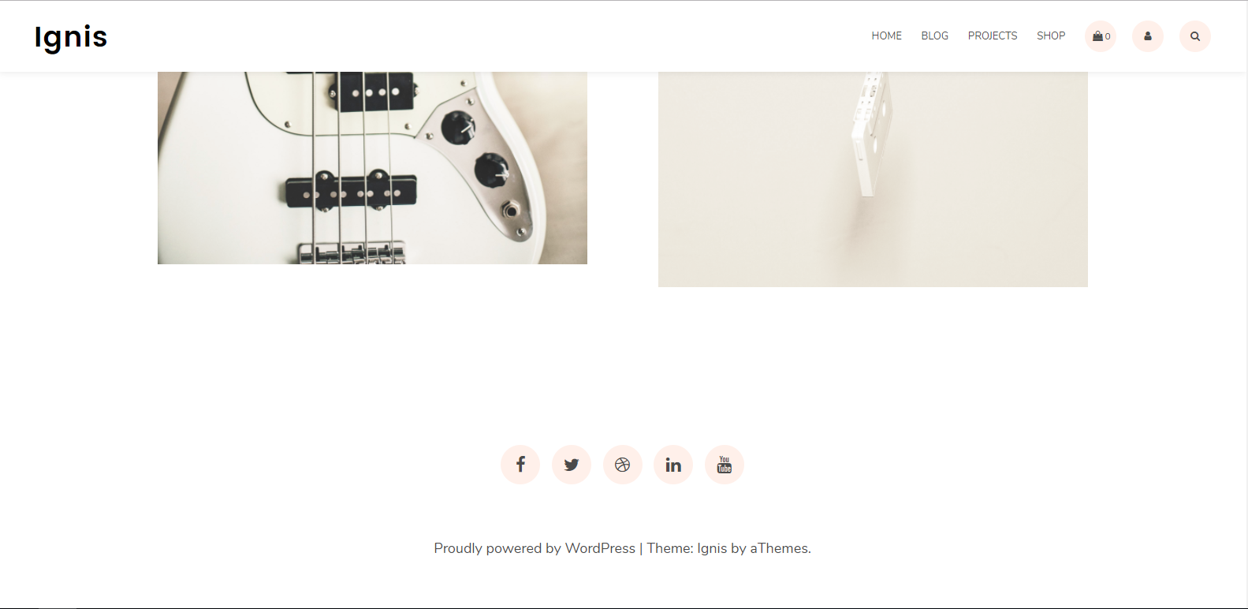The image size is (1248, 609).
Task: Visit the Facebook social icon
Action: tap(520, 465)
